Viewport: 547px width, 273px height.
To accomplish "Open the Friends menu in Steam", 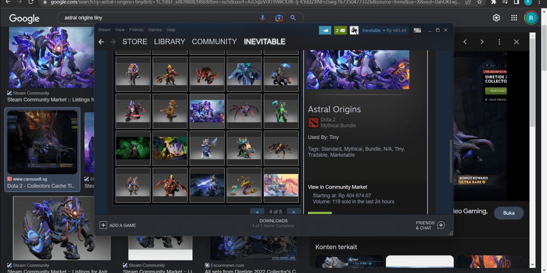I will 136,30.
